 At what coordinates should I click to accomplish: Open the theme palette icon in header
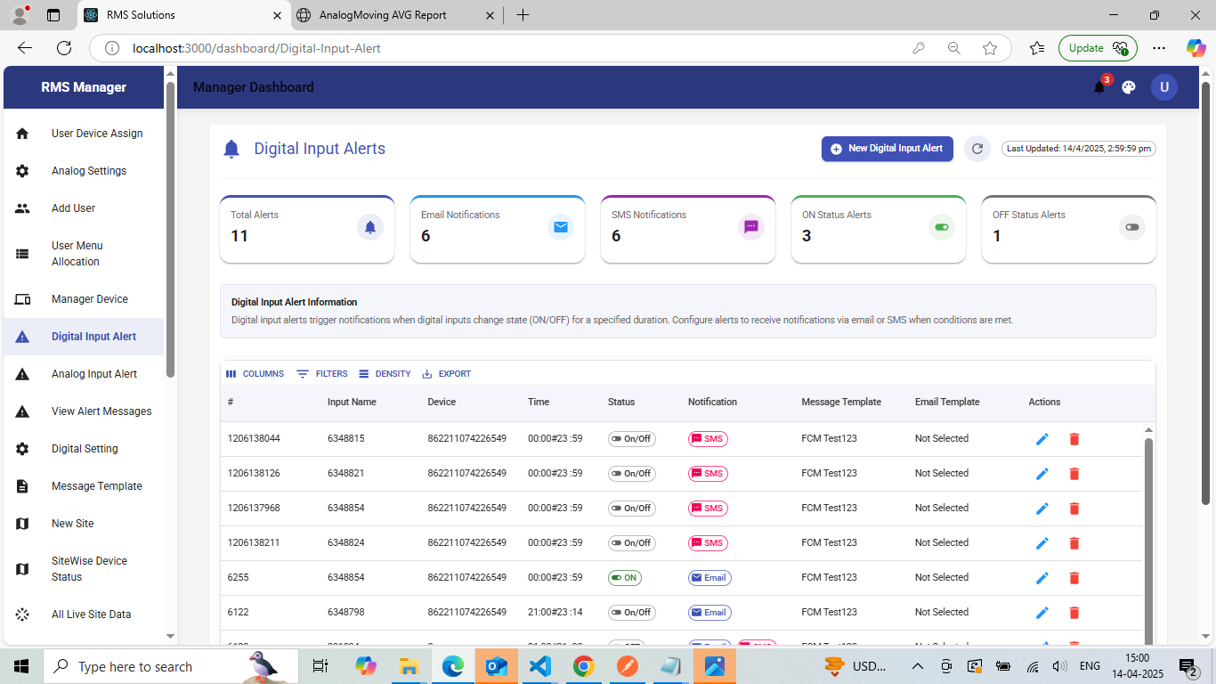[x=1129, y=87]
